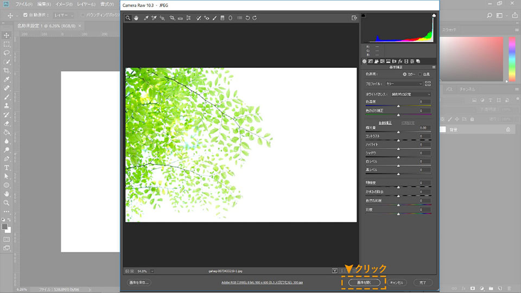Click the Cancel button in Camera Raw
The width and height of the screenshot is (521, 293).
click(x=397, y=283)
